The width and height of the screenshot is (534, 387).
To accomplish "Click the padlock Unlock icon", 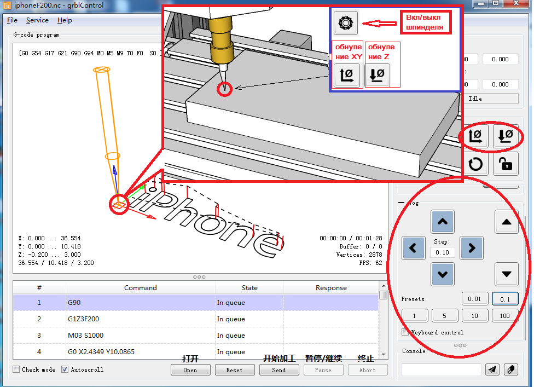I will (x=506, y=164).
